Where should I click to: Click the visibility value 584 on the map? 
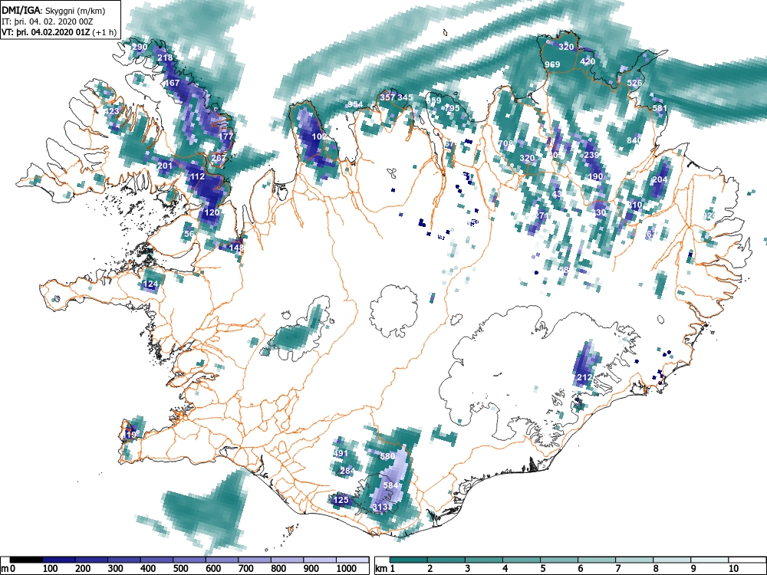pos(391,485)
